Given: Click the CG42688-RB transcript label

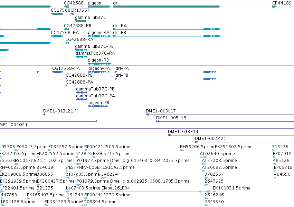Looking at the screenshot, I should [77, 25].
